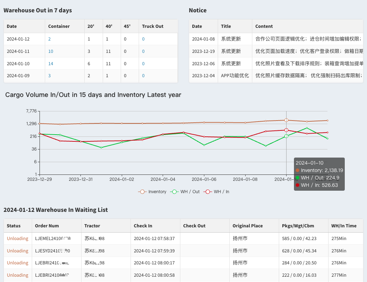Open notice content starting with 合作公司页面逻辑优化

(309, 39)
